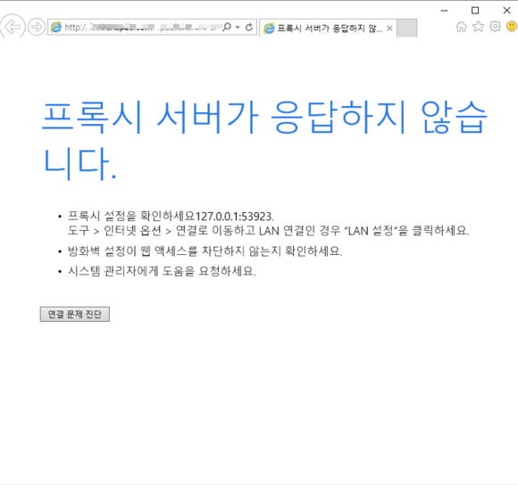Open Favorites with the star icon
The image size is (518, 485).
(x=478, y=27)
